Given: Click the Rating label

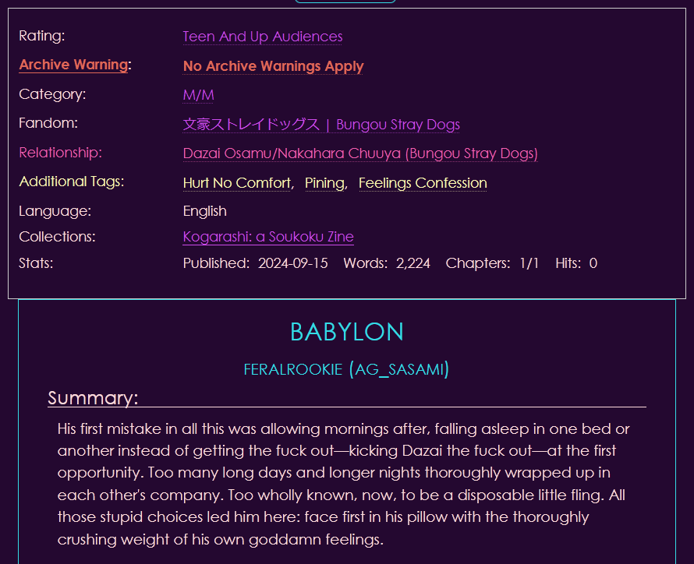Looking at the screenshot, I should pyautogui.click(x=42, y=36).
